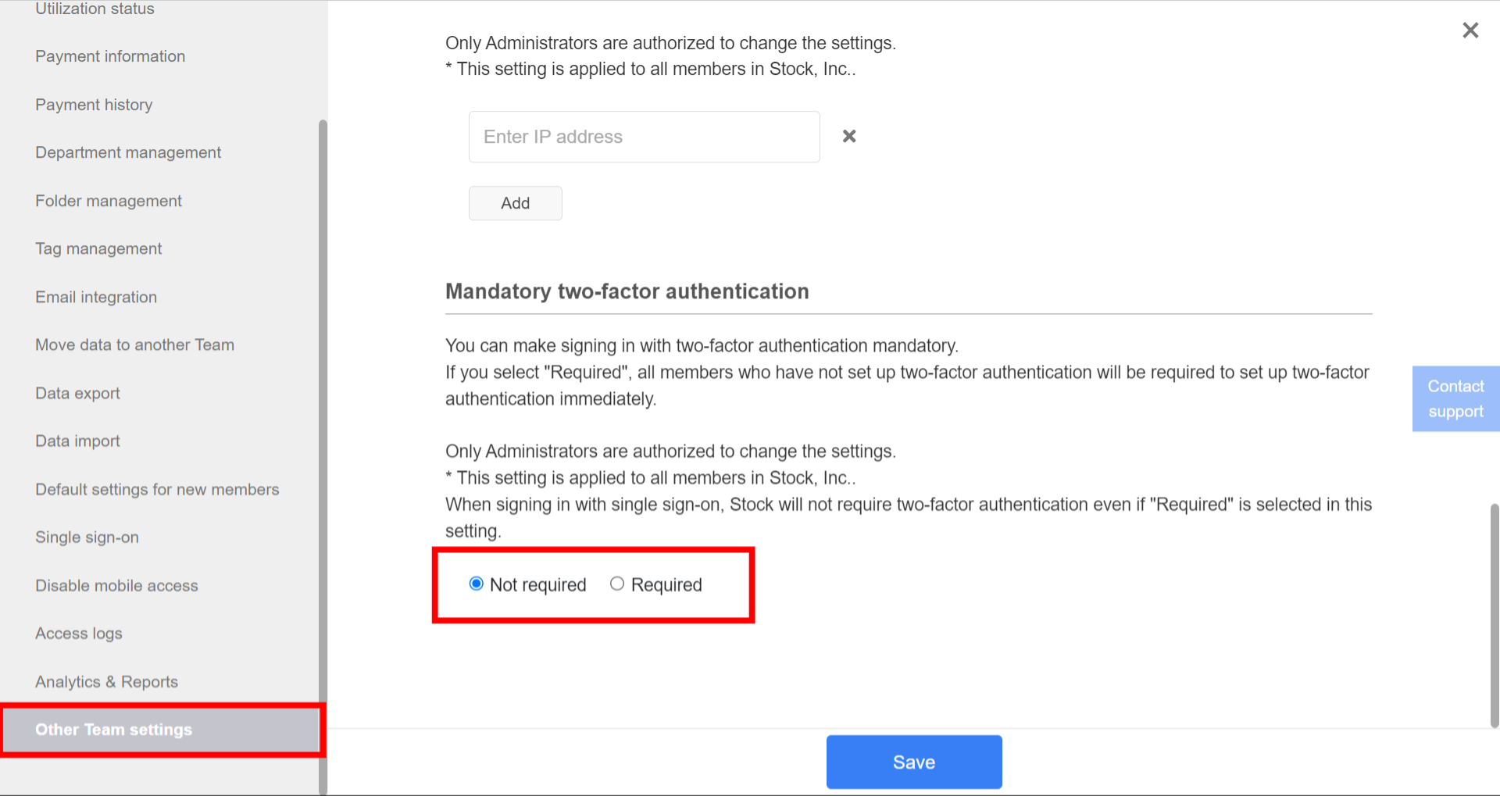This screenshot has height=796, width=1500.
Task: Open 'Disable mobile access' settings
Action: 116,585
